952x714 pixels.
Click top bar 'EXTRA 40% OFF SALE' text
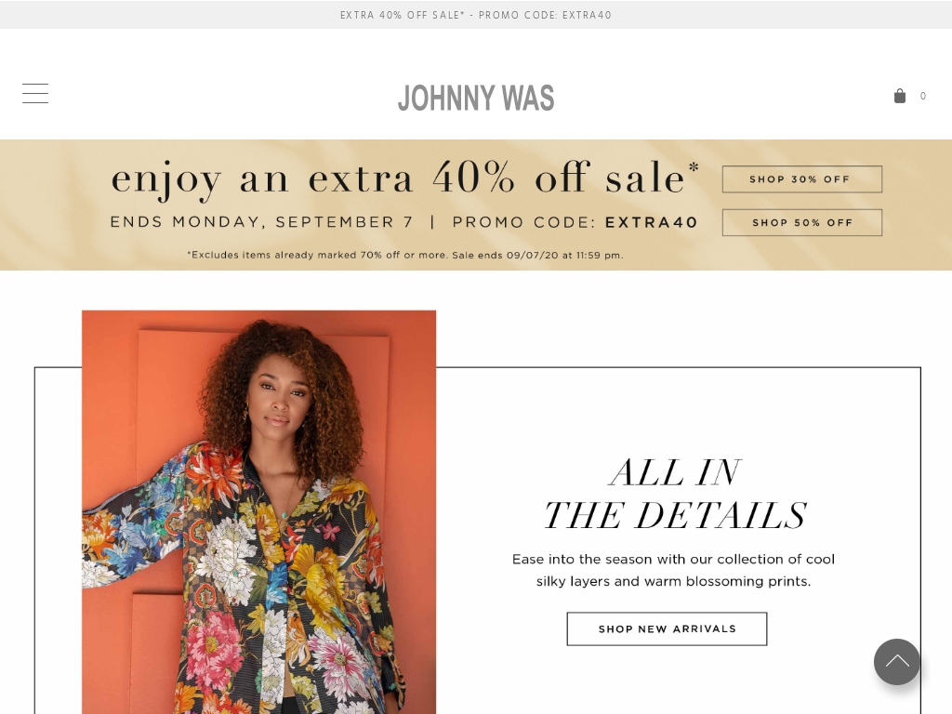tap(402, 15)
